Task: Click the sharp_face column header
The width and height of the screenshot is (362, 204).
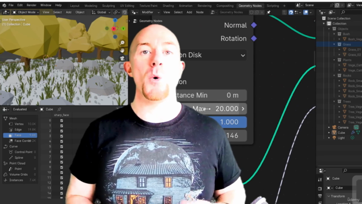Action: [x=62, y=115]
